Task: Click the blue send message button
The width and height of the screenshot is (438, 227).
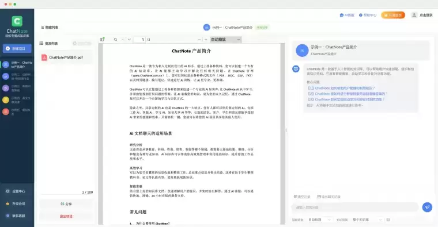Action: [427, 207]
